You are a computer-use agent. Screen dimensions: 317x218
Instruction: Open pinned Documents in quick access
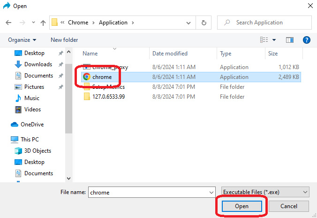coord(38,76)
